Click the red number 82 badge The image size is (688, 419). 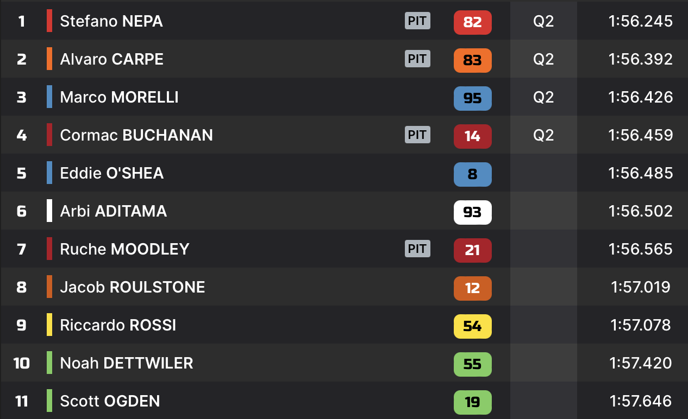coord(472,22)
